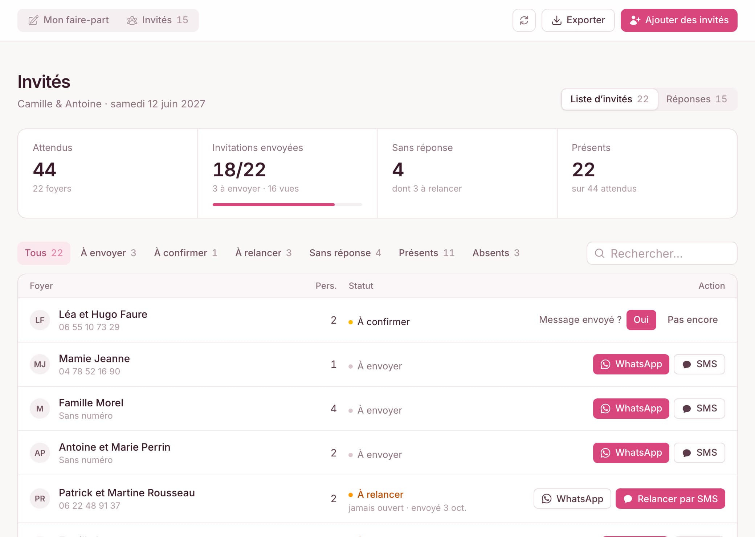The width and height of the screenshot is (755, 537).
Task: Send WhatsApp to Famille Morel
Action: [631, 409]
